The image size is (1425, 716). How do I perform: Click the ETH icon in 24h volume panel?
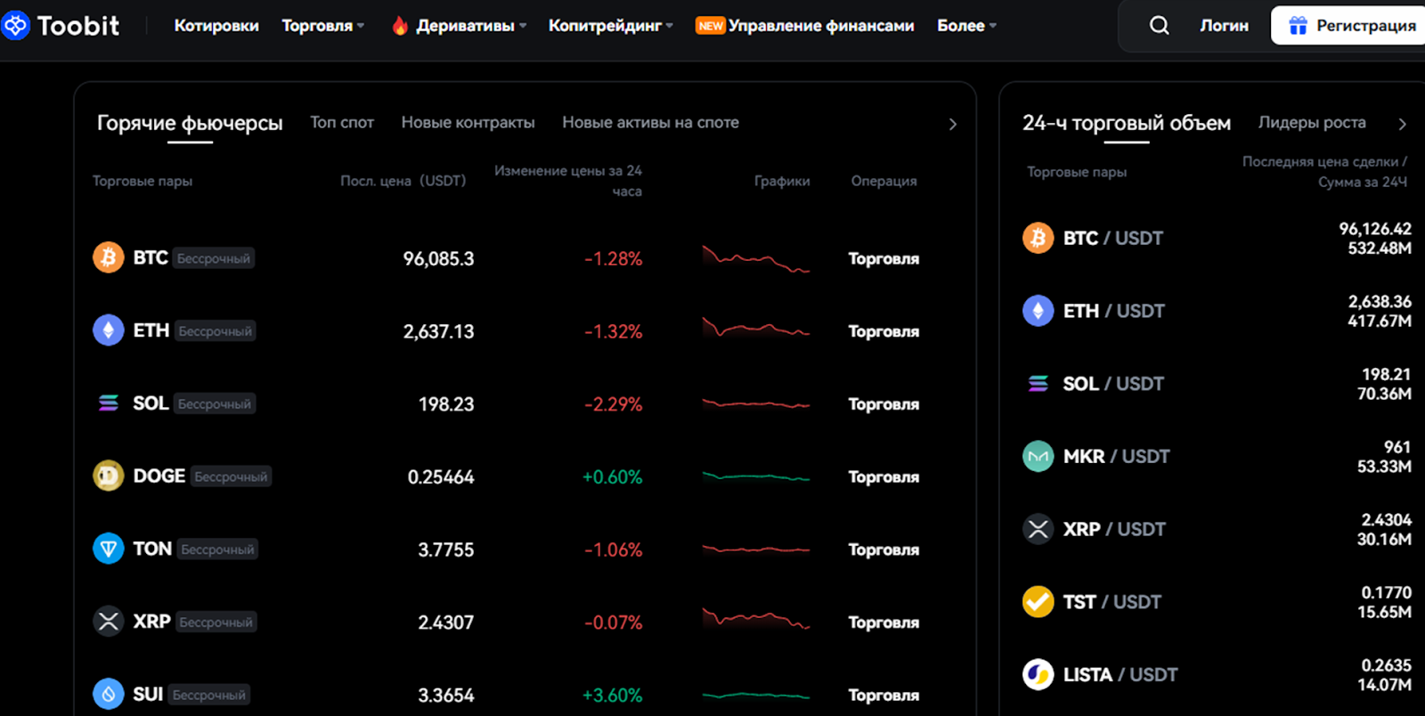click(1038, 311)
